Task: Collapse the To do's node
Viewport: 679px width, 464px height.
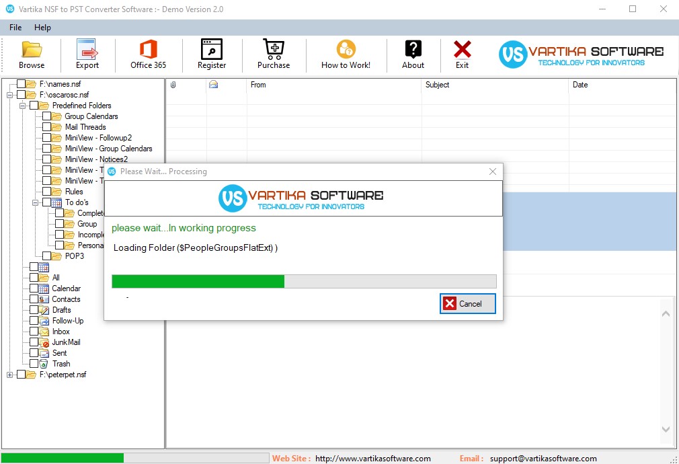Action: 36,202
